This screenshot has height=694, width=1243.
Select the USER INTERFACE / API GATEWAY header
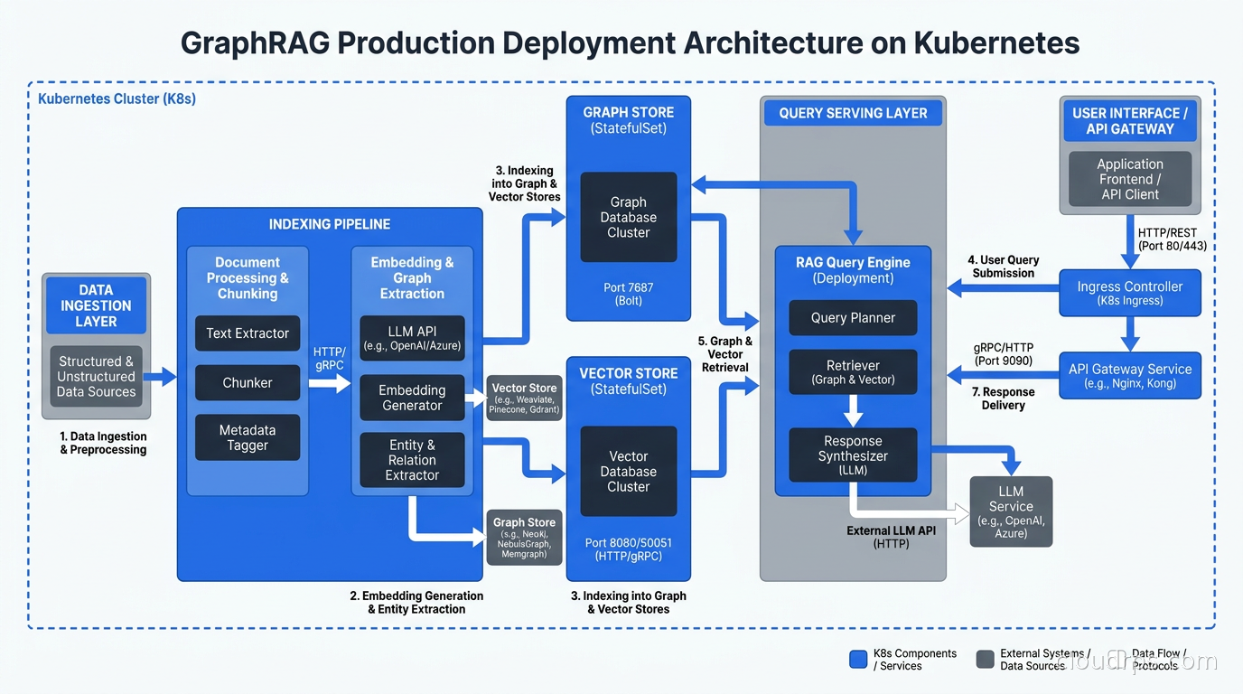coord(1130,121)
